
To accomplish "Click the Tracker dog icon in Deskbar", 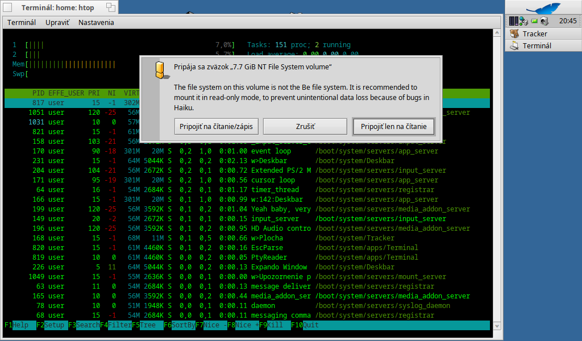I will [x=514, y=34].
